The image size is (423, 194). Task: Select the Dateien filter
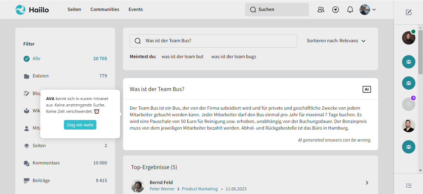click(x=65, y=76)
